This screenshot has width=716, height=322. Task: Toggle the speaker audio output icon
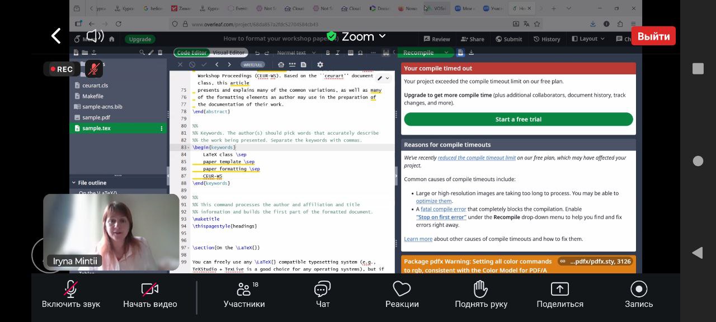click(x=95, y=36)
